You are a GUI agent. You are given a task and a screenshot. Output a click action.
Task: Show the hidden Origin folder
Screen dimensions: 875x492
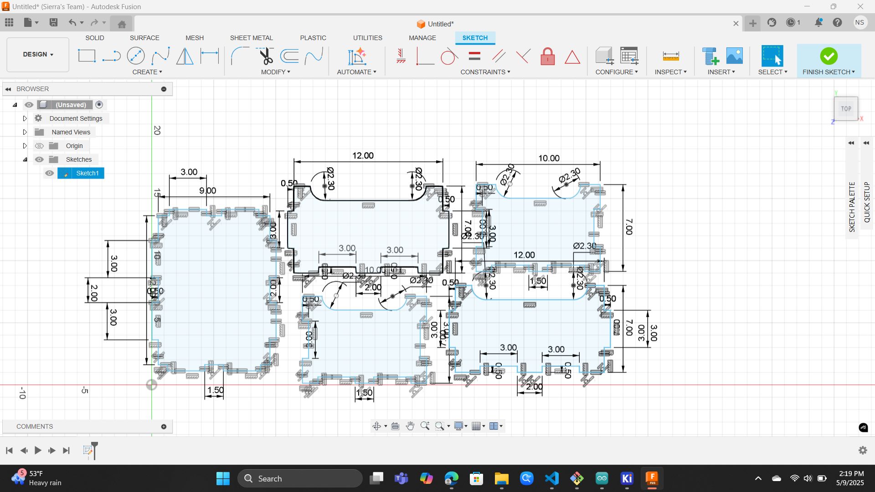[39, 146]
